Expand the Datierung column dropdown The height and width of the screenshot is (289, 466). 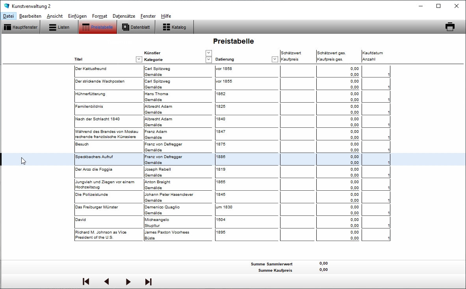[x=275, y=59]
